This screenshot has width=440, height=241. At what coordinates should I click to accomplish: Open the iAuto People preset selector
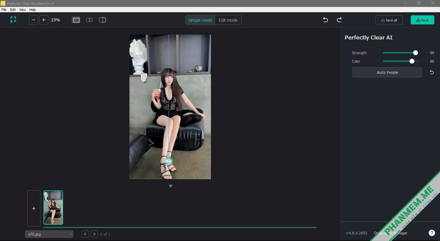tap(387, 72)
